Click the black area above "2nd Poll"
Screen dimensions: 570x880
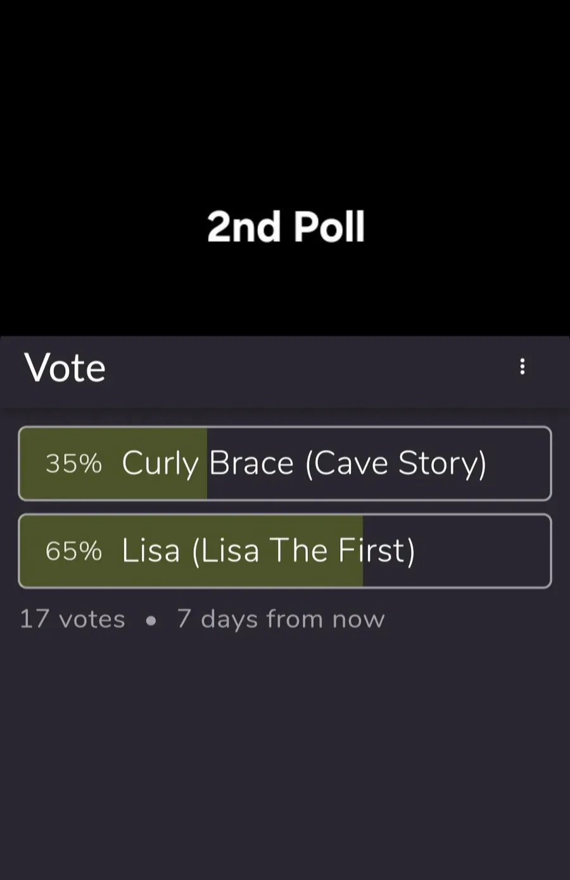(x=285, y=95)
